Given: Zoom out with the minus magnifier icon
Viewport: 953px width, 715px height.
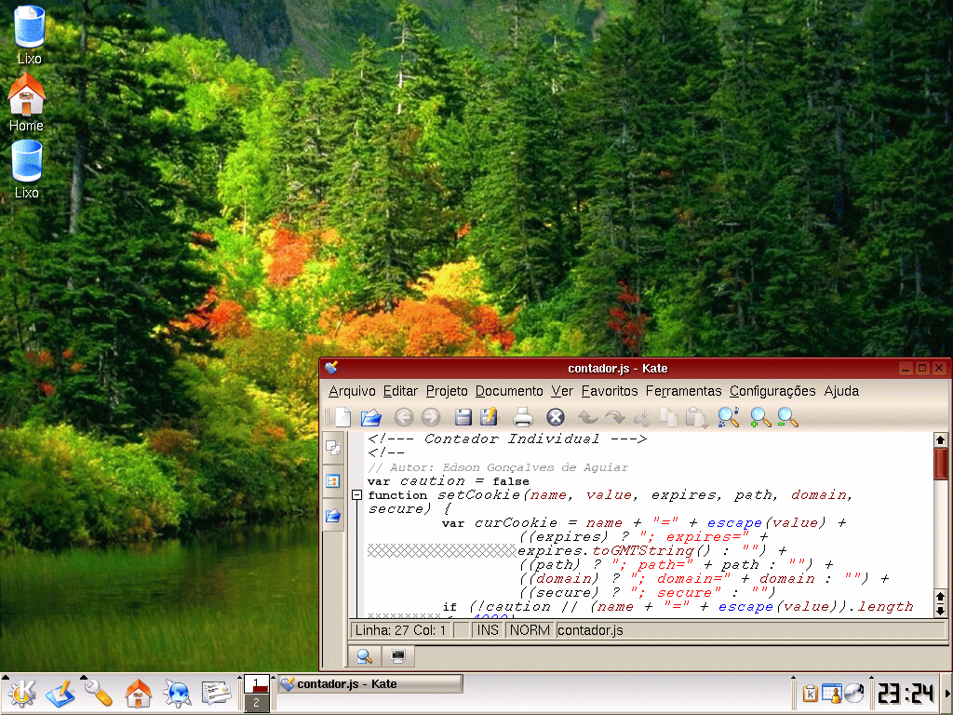Looking at the screenshot, I should point(787,417).
